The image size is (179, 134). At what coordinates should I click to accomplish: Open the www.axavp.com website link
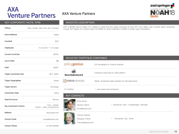coord(52,113)
